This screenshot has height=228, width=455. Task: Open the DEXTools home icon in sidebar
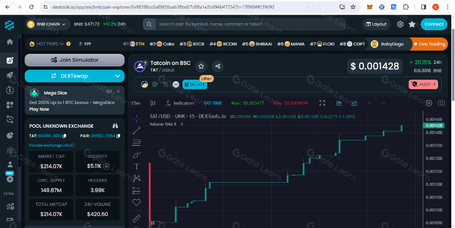coord(10,42)
